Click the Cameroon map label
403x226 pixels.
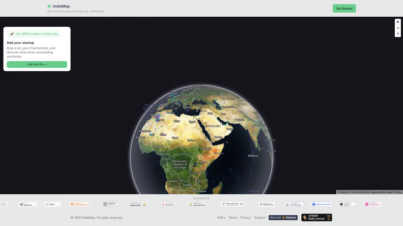point(164,154)
